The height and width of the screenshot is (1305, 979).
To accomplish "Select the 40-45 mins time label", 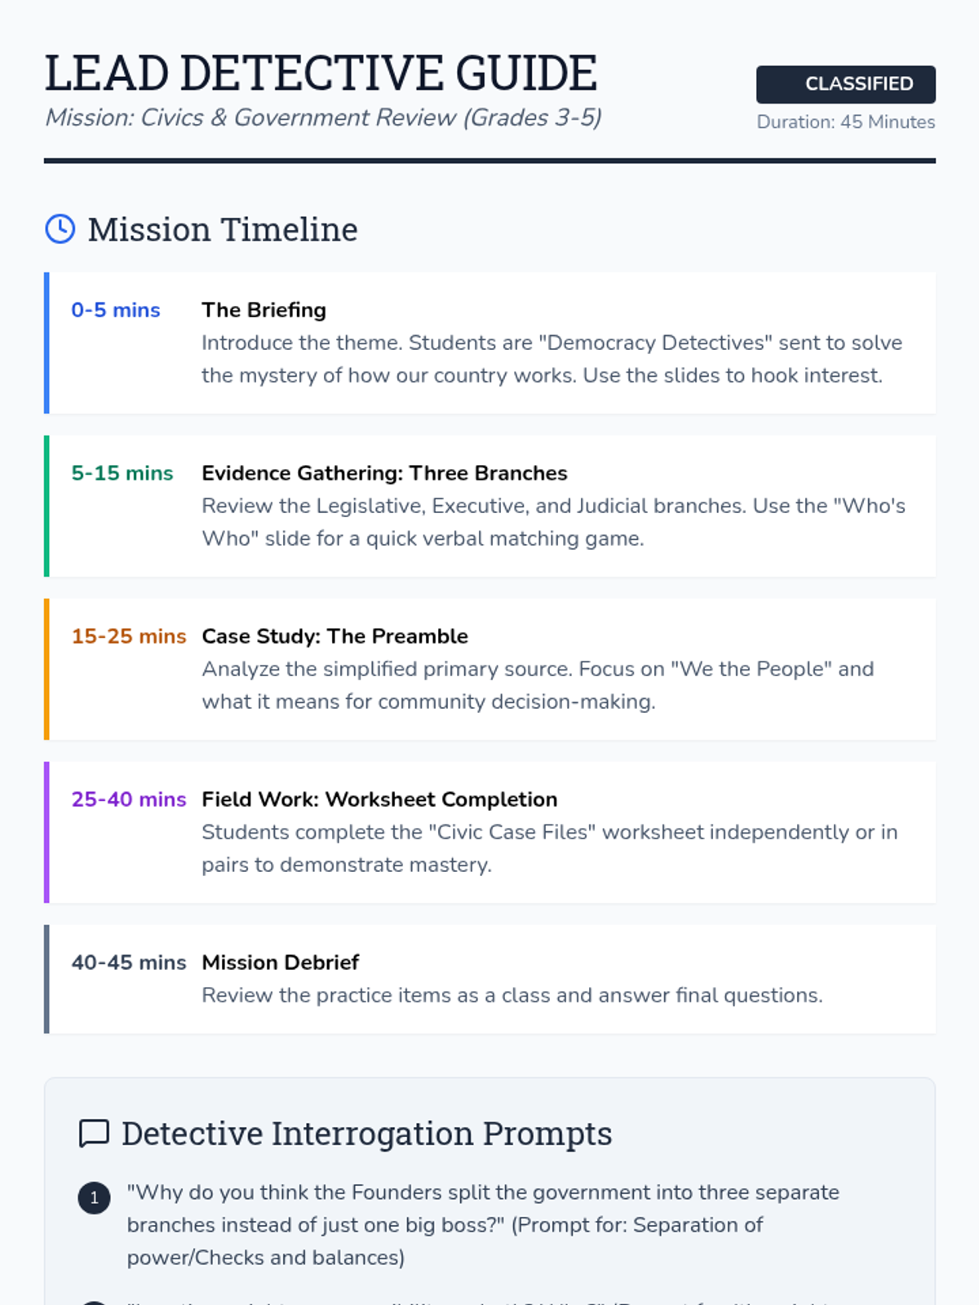I will 129,962.
